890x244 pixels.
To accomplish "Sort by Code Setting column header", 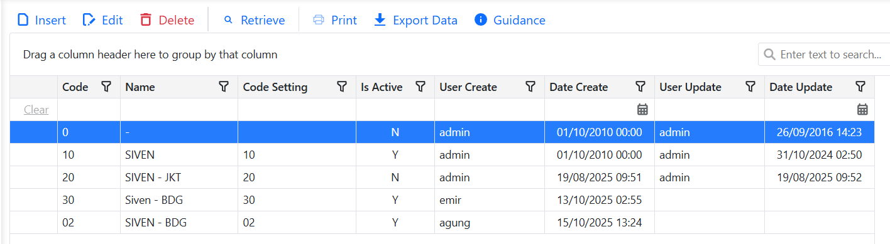I will 275,87.
